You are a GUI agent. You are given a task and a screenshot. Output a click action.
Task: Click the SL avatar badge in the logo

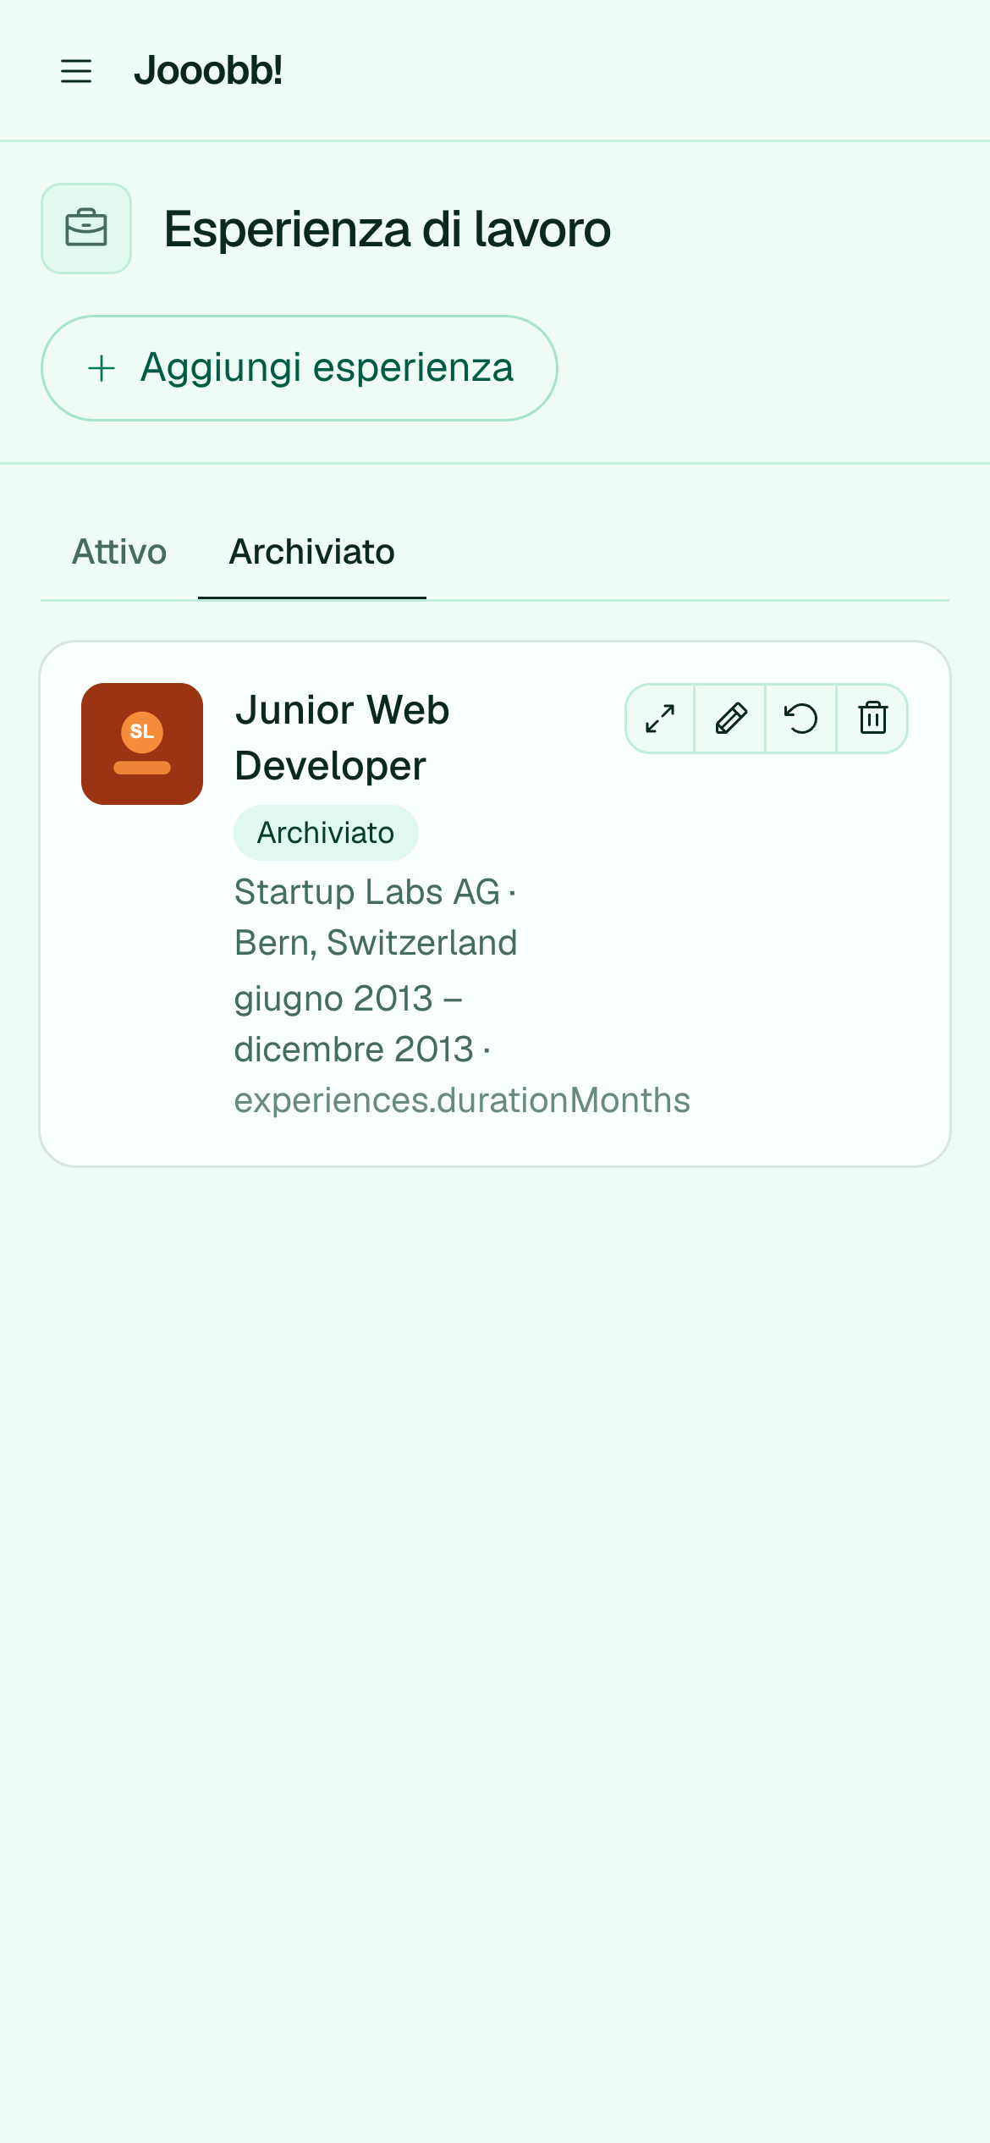[142, 731]
